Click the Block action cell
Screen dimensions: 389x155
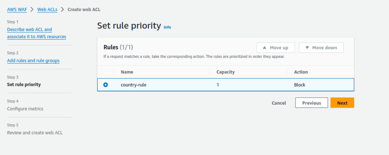pyautogui.click(x=300, y=85)
